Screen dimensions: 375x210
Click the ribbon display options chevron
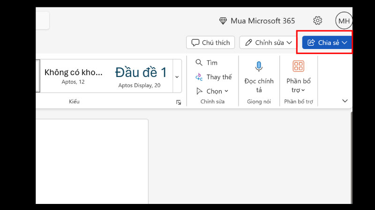(x=345, y=101)
